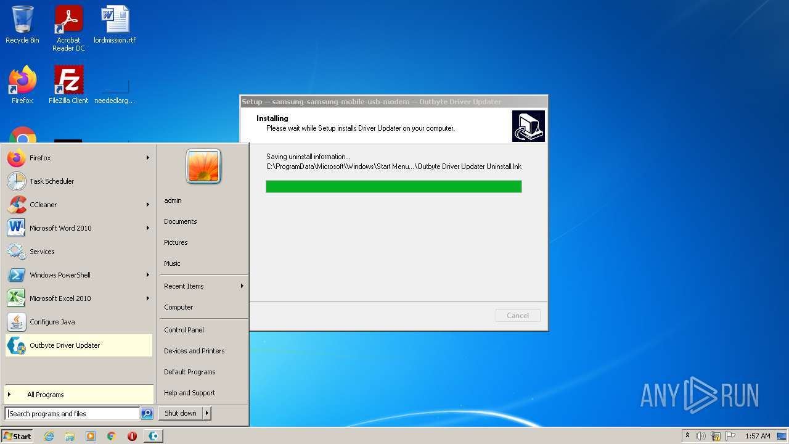Click the Shut down button

181,413
